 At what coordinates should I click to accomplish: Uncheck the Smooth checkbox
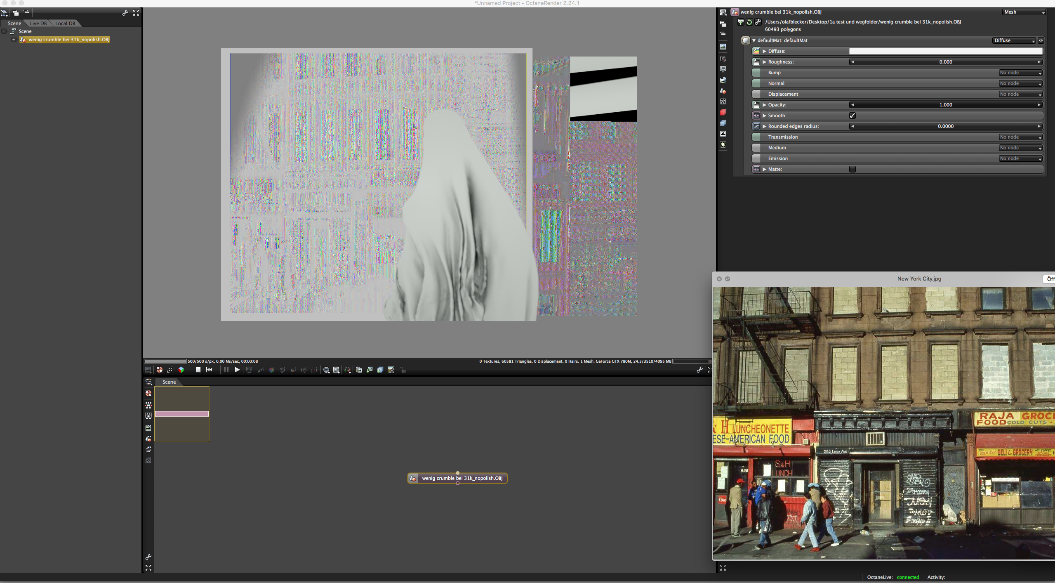point(852,116)
